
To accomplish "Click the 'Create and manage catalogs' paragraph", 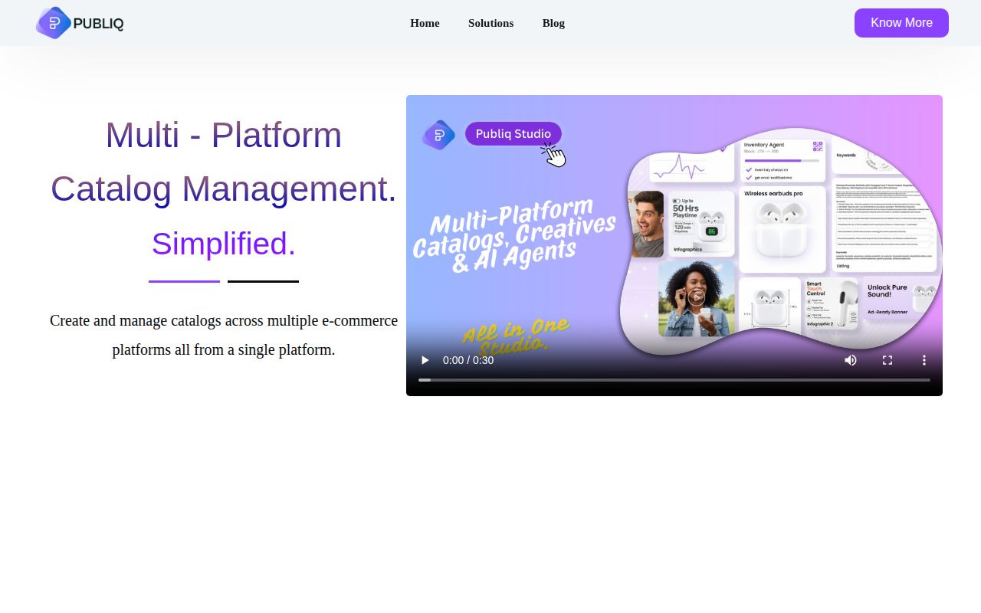I will pyautogui.click(x=224, y=335).
